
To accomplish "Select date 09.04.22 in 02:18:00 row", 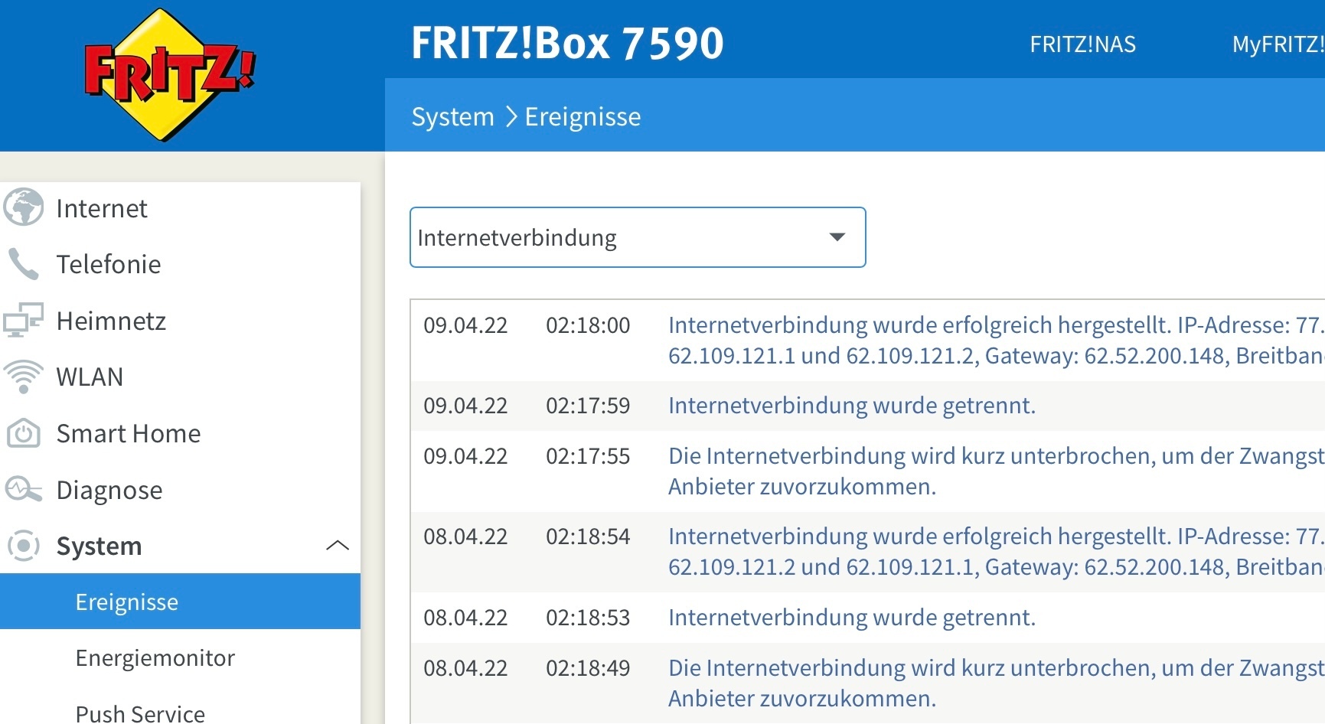I will (465, 325).
